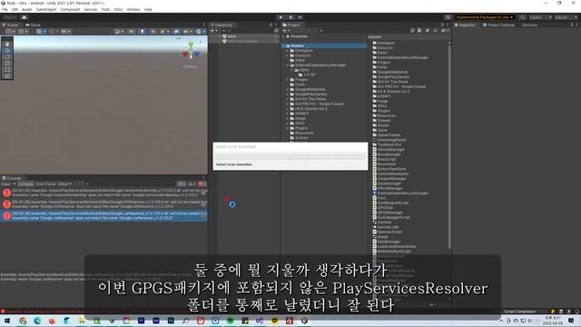This screenshot has height=327, width=581.
Task: Click the Windows Start button
Action: pos(7,321)
